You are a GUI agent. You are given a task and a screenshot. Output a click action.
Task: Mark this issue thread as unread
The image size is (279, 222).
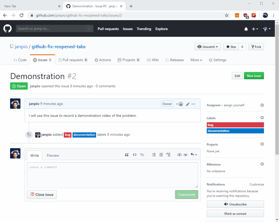point(235,213)
